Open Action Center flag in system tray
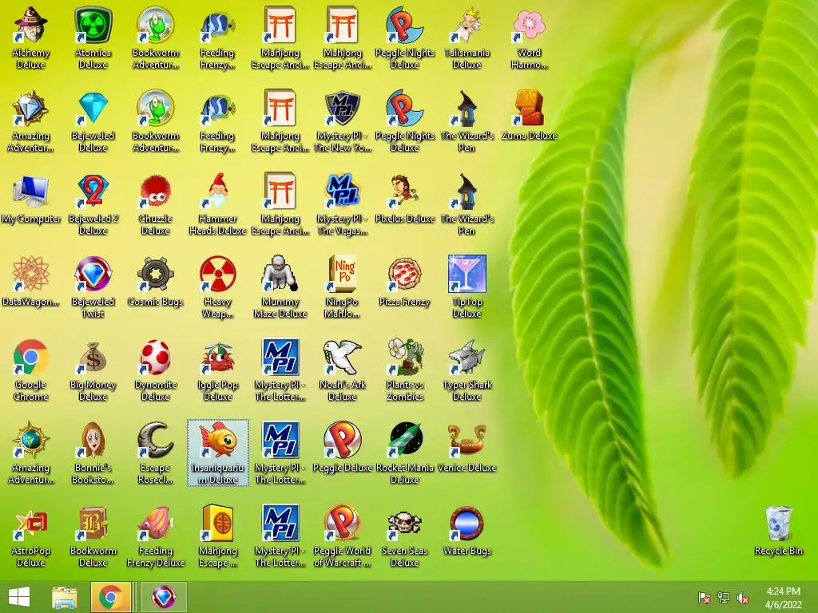 [x=705, y=598]
